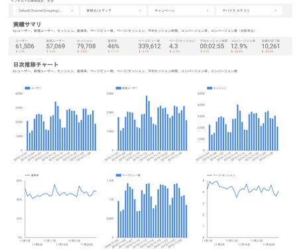
Task: Click the ページビュー数 chart blue legend swatch
Action: 119,175
